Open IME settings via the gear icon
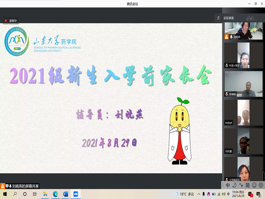This screenshot has width=265, height=199. point(261,185)
